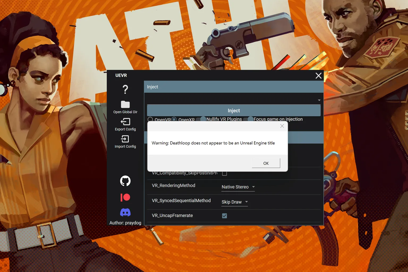Click the VR_UncapFramerate label

(x=172, y=215)
